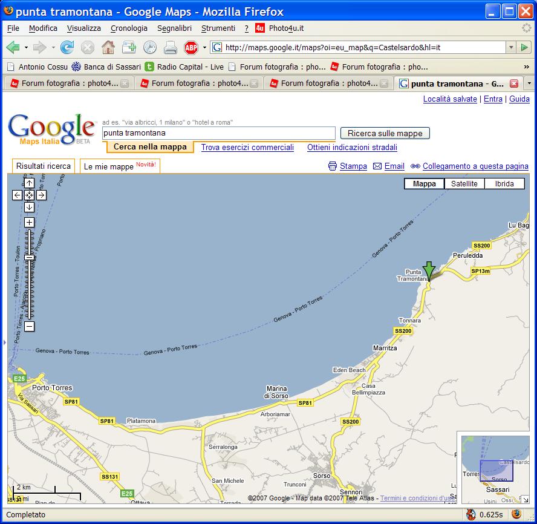This screenshot has width=537, height=524.
Task: Select the Risultati ricerca tab
Action: 44,166
